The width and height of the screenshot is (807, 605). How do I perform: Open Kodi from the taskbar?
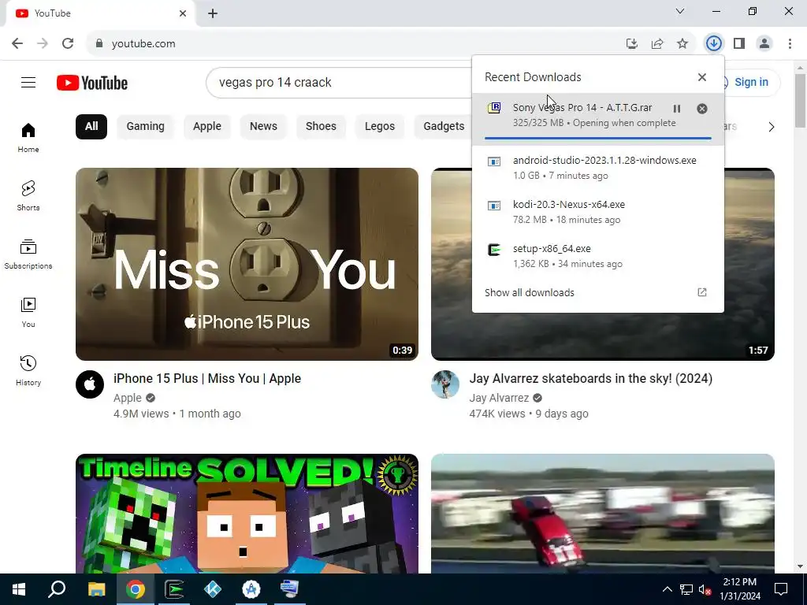[213, 589]
